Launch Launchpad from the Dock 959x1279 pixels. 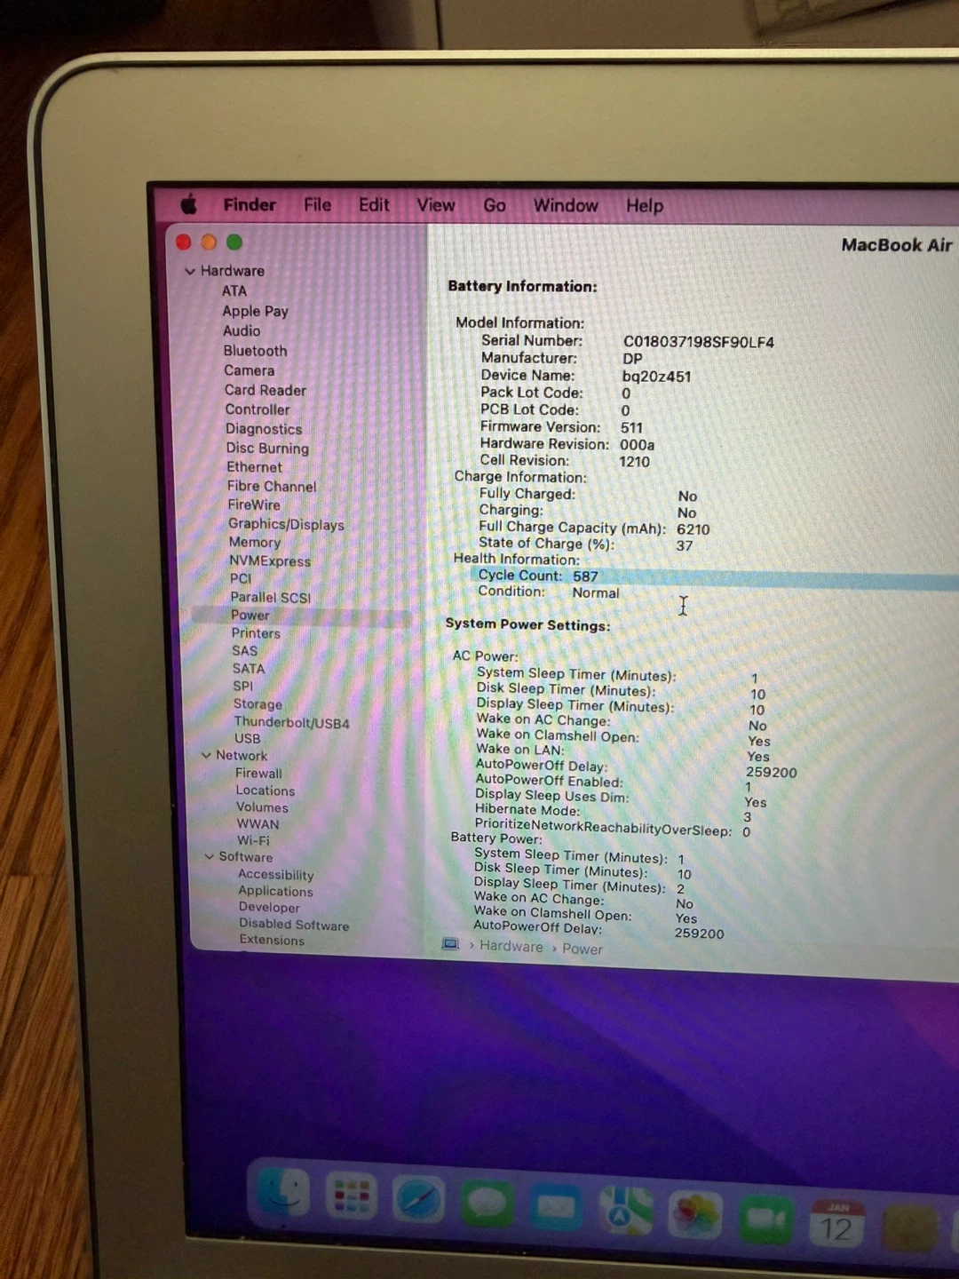click(351, 1196)
